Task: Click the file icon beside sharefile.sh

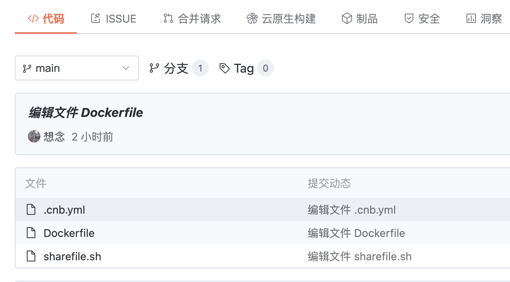Action: click(x=31, y=256)
